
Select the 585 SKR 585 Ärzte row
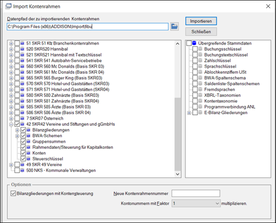58,107
